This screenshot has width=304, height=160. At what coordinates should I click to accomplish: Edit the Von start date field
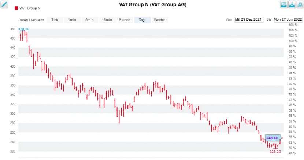coord(249,19)
